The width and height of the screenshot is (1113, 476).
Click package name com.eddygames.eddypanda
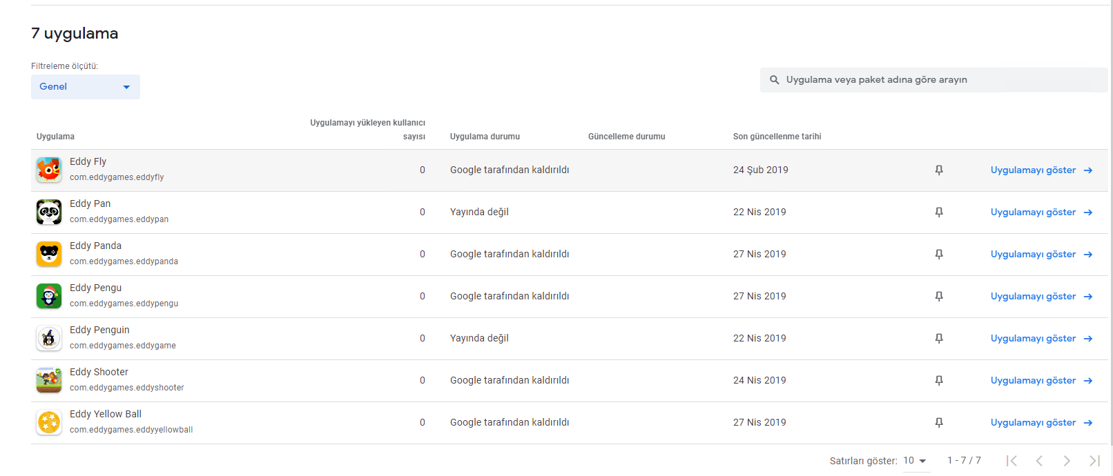click(x=124, y=261)
